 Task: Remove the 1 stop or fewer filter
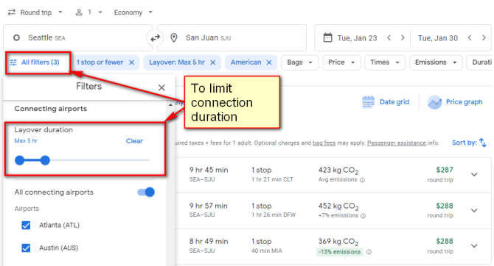click(x=132, y=62)
